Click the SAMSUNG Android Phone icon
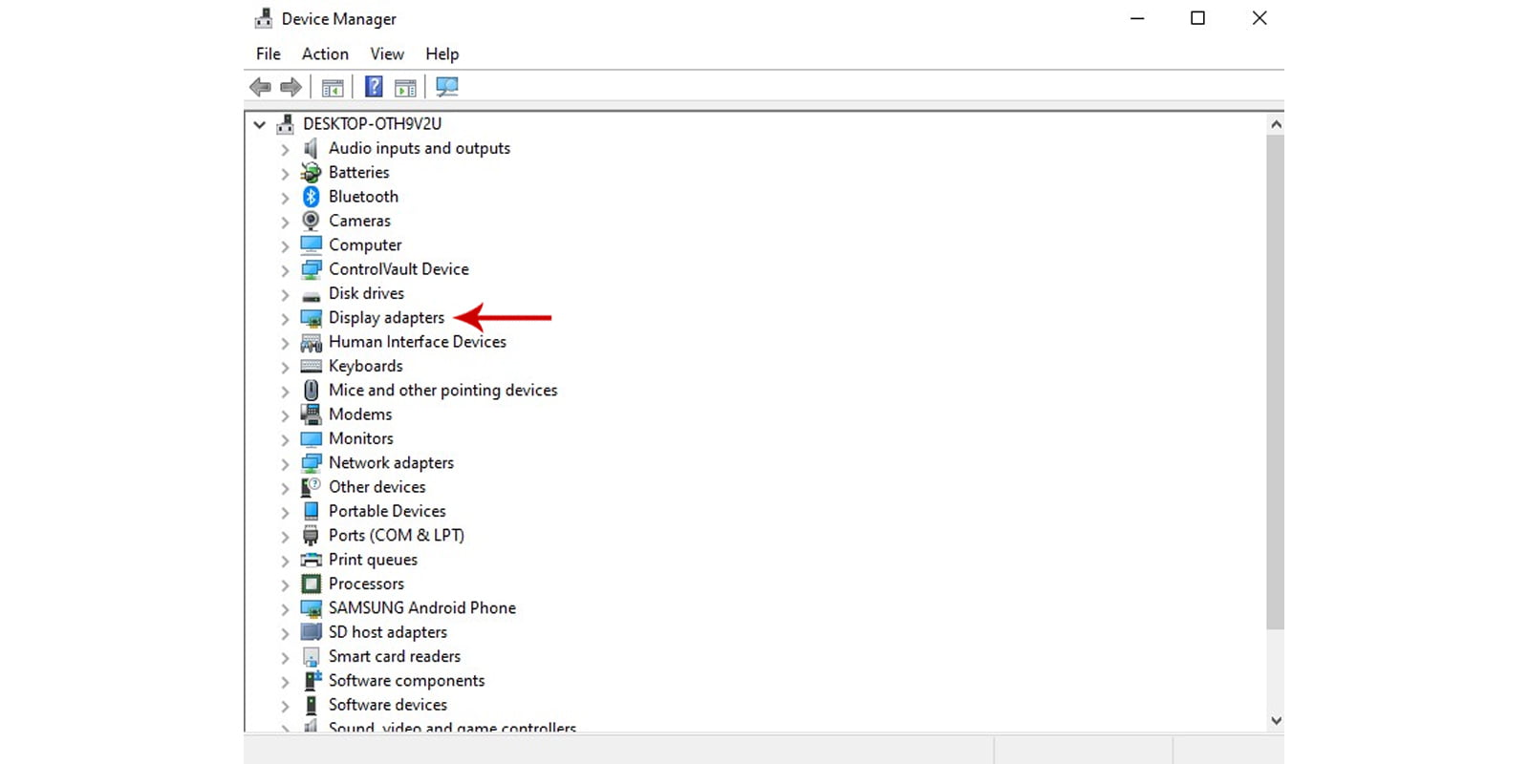Screen dimensions: 1529x764 coord(311,608)
